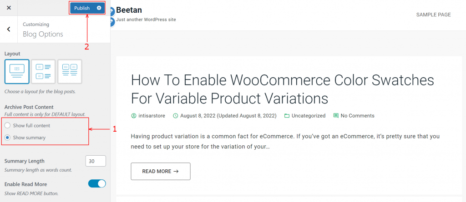
Task: Open the Beetan site title link
Action: point(129,10)
